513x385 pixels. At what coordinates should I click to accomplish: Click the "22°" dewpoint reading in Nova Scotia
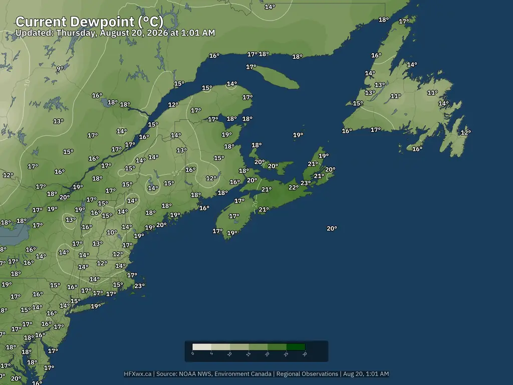pyautogui.click(x=294, y=187)
